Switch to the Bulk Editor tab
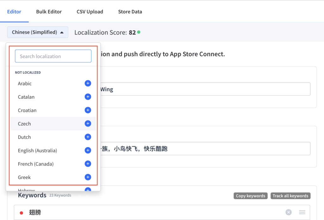This screenshot has height=220, width=324. (49, 11)
